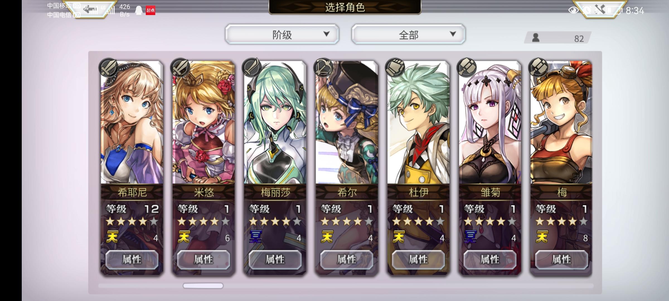Click hammer weapon icon on 梅 card
This screenshot has width=669, height=301.
539,67
